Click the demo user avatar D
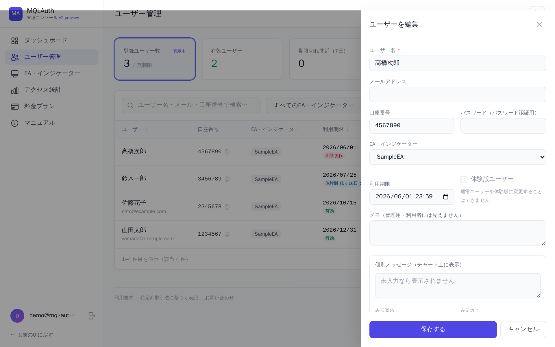Screen dimensions: 555x347 pos(17,316)
